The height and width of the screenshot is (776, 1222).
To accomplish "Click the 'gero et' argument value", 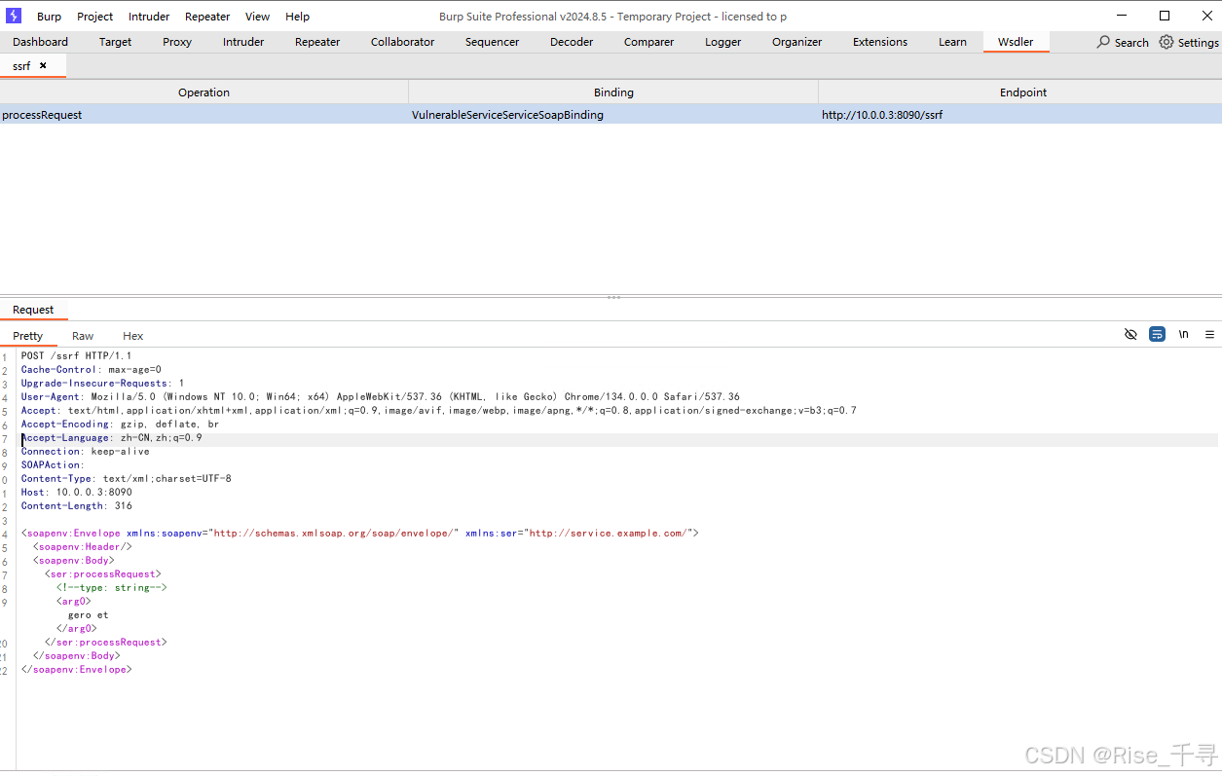I will pos(89,615).
